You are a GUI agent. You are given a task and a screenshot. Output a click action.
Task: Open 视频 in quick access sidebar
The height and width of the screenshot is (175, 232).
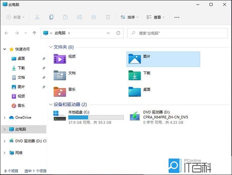tap(21, 96)
